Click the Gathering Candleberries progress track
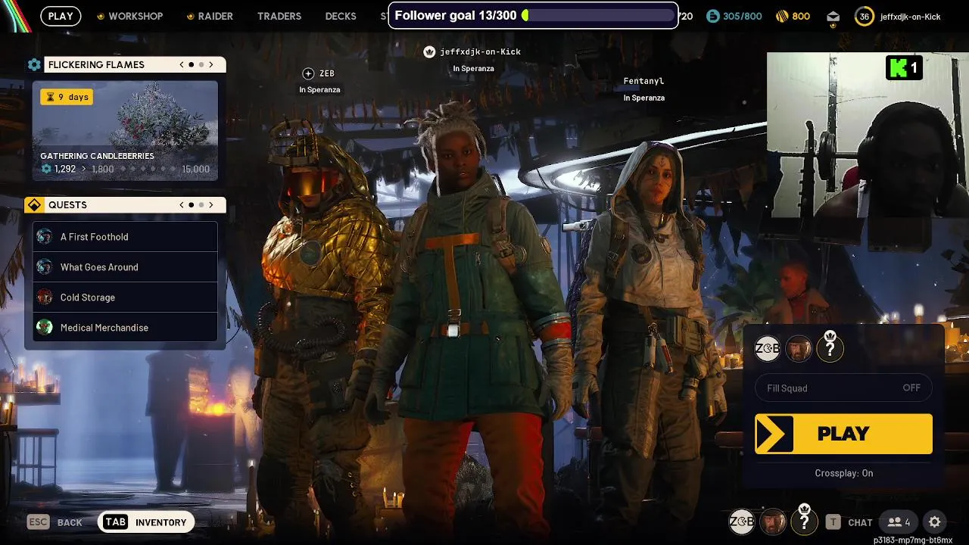The height and width of the screenshot is (545, 969). 125,169
